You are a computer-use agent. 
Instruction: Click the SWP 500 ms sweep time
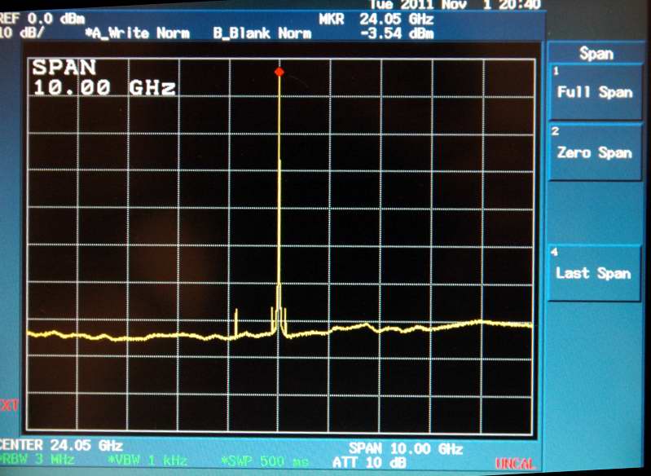(x=264, y=461)
